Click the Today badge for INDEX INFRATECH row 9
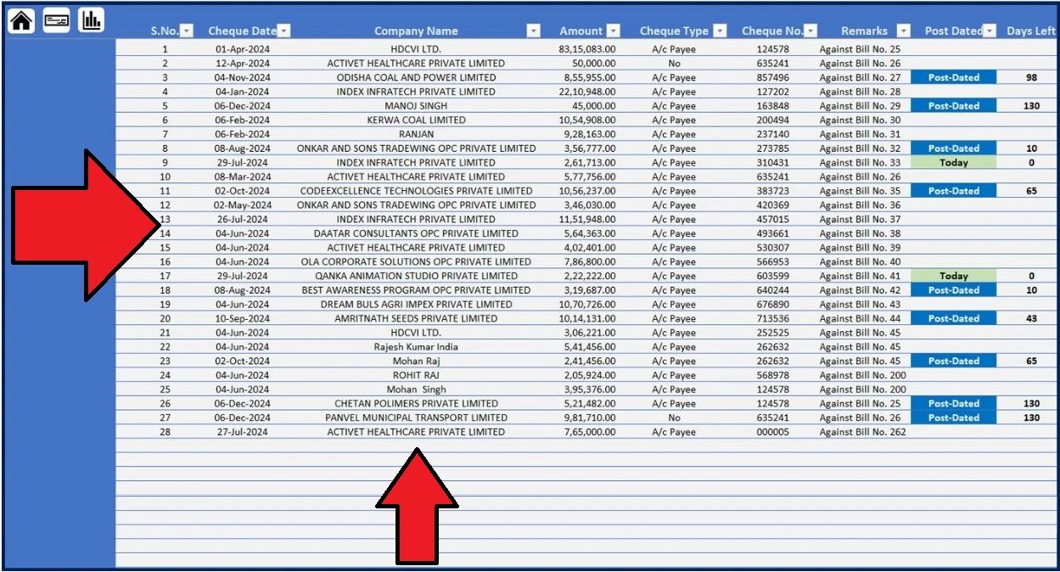Viewport: 1060px width, 572px height. point(954,162)
